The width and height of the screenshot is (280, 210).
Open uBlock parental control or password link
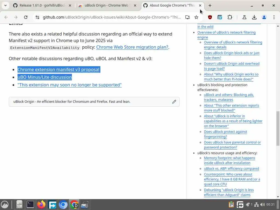232,145
